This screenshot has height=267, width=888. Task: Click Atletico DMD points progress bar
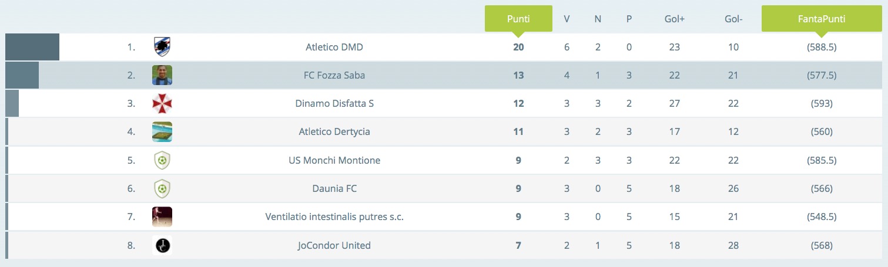32,47
